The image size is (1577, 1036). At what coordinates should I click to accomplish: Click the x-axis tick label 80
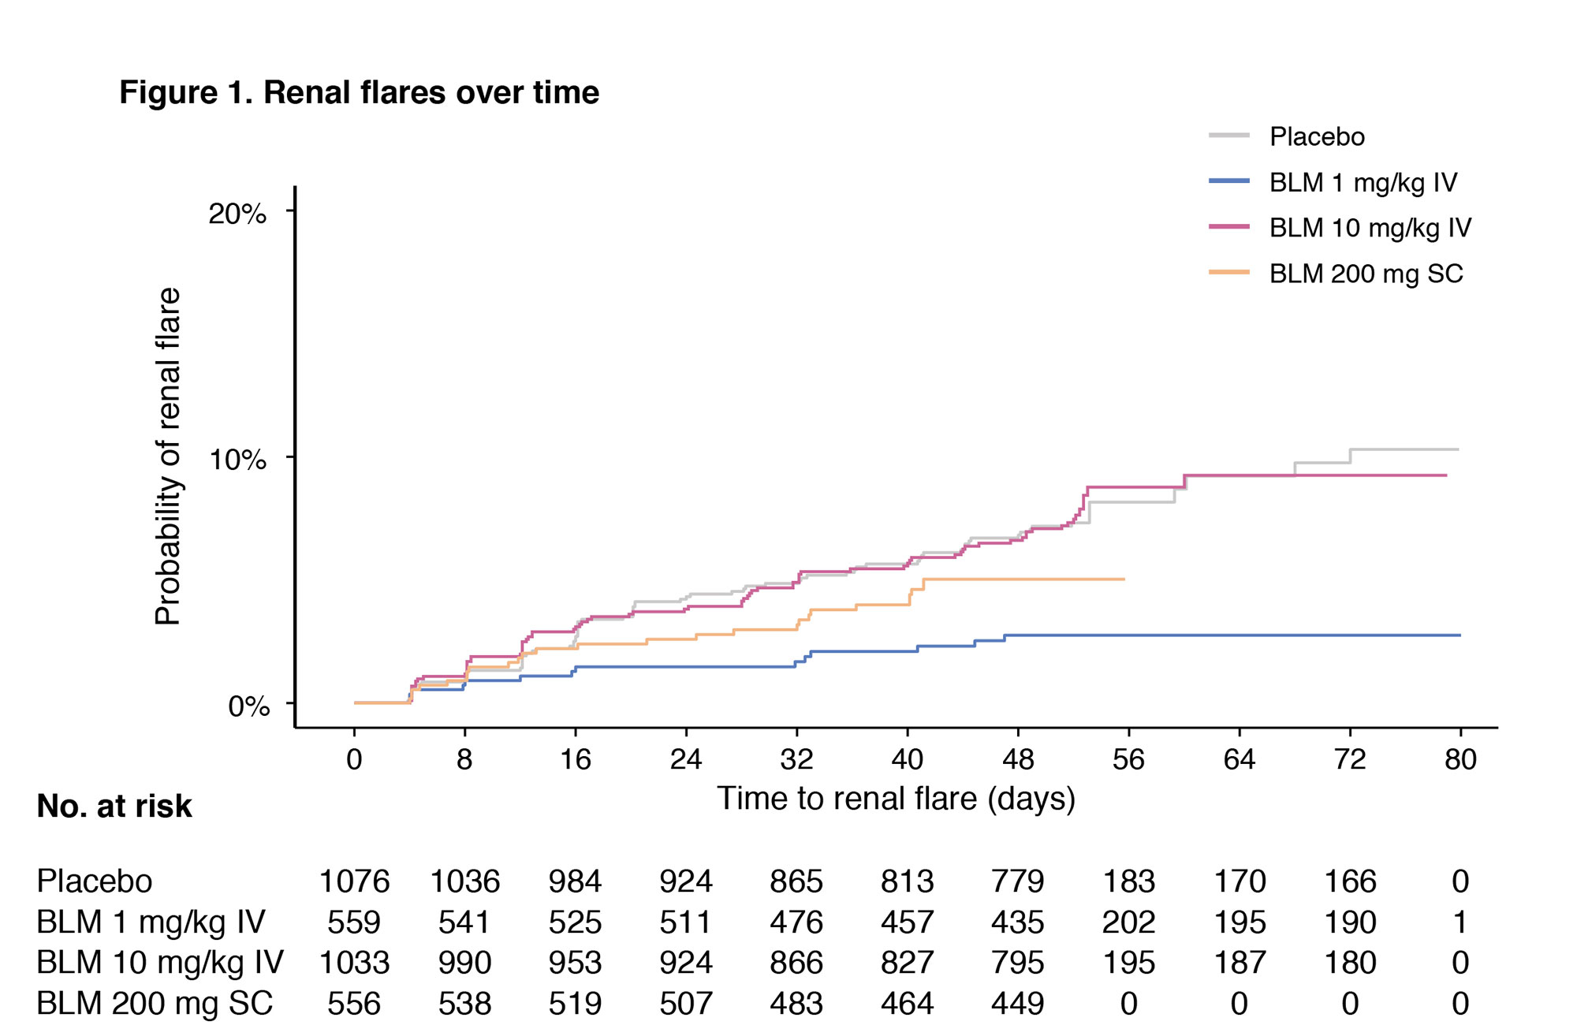point(1460,759)
